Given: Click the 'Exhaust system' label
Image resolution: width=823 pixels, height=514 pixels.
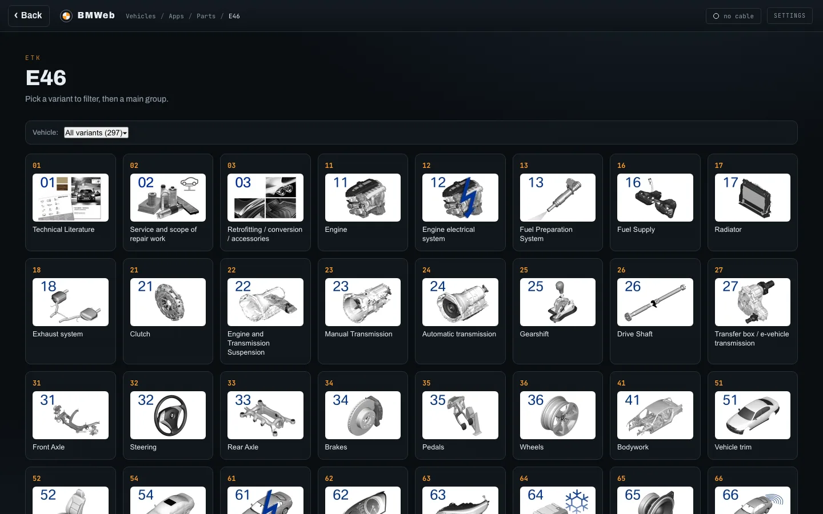Looking at the screenshot, I should coord(58,334).
